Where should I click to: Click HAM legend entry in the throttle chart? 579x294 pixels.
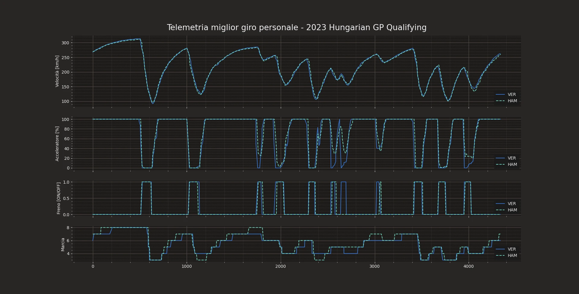[x=507, y=164]
